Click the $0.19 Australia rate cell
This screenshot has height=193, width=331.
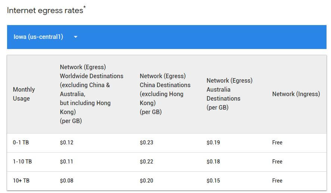(x=213, y=143)
